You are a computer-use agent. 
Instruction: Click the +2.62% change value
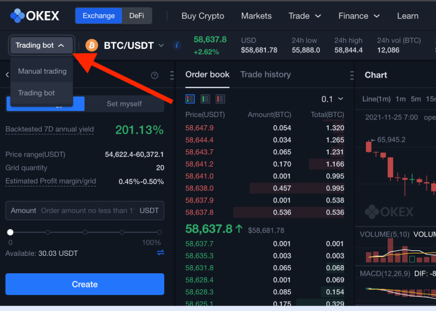[207, 51]
